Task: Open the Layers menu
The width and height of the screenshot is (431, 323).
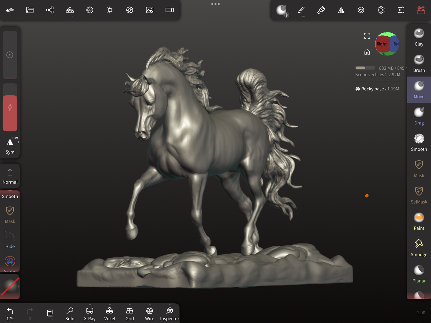Action: click(361, 10)
